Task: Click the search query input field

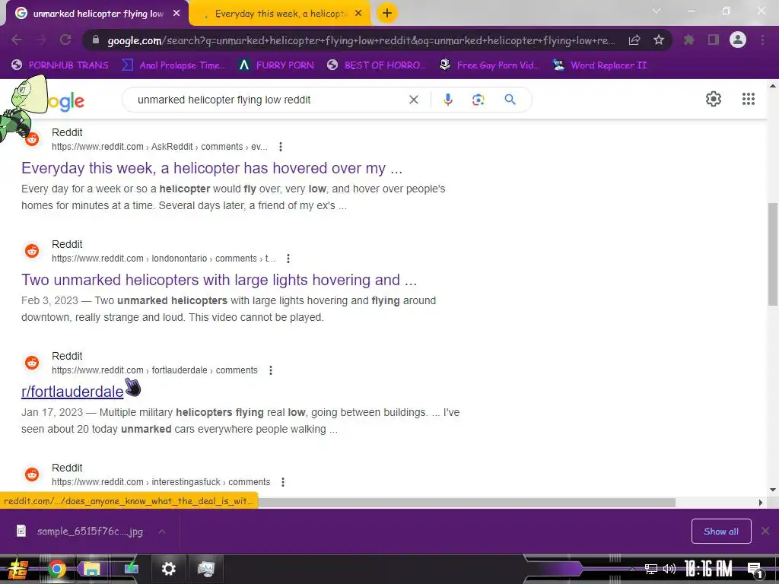Action: pyautogui.click(x=269, y=100)
